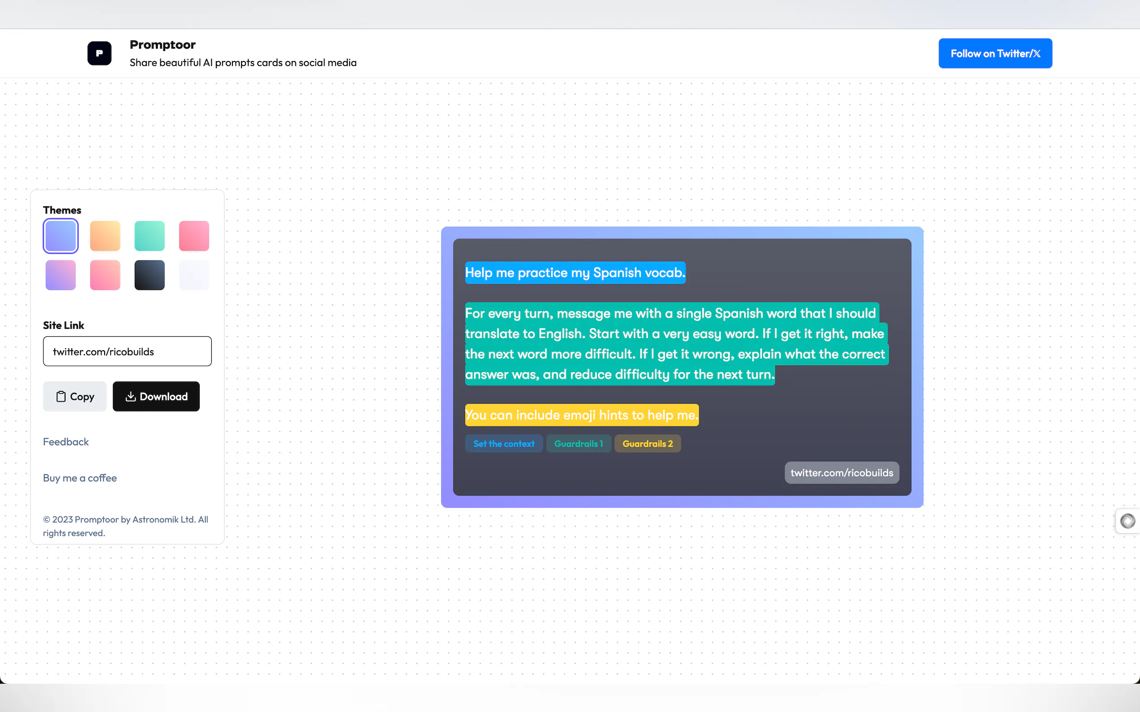Screen dimensions: 1140x712
Task: Pick the pink theme in second row
Action: click(105, 275)
